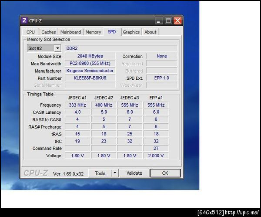Click the http://upic.me/ watermark link

[242, 212]
